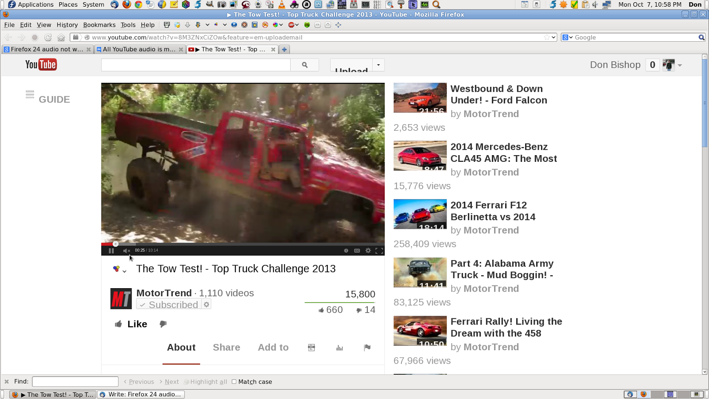Open the system volume icon in tray
This screenshot has width=709, height=399.
[595, 4]
